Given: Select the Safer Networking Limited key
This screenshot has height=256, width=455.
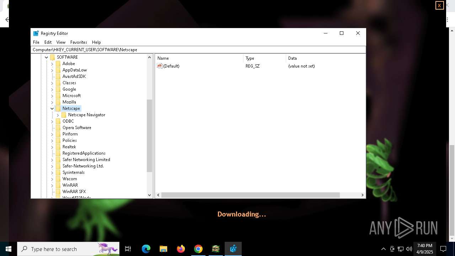Looking at the screenshot, I should [x=86, y=160].
